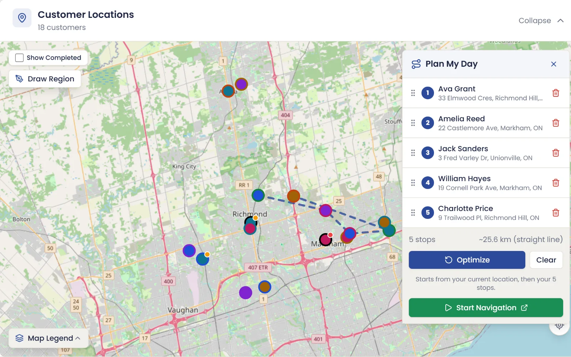571x357 pixels.
Task: Optimize the route order
Action: click(x=467, y=260)
